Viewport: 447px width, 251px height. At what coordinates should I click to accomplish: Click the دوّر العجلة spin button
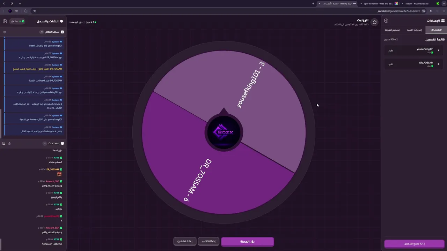coord(247,242)
